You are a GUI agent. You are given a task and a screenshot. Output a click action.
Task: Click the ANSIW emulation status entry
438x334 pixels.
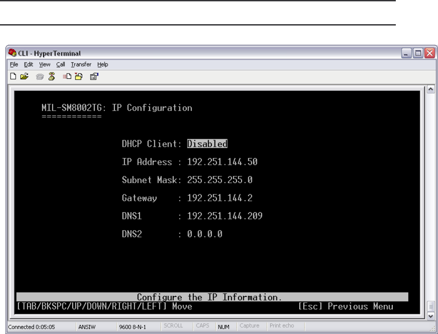pyautogui.click(x=87, y=327)
